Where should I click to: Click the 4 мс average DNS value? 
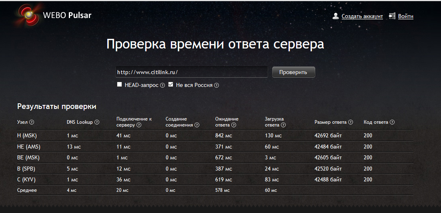72,190
